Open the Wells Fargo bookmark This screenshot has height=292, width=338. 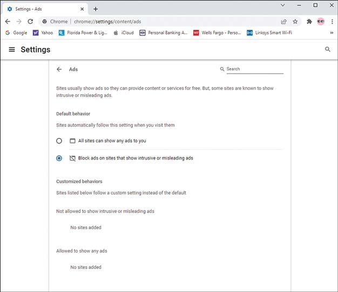pyautogui.click(x=217, y=33)
